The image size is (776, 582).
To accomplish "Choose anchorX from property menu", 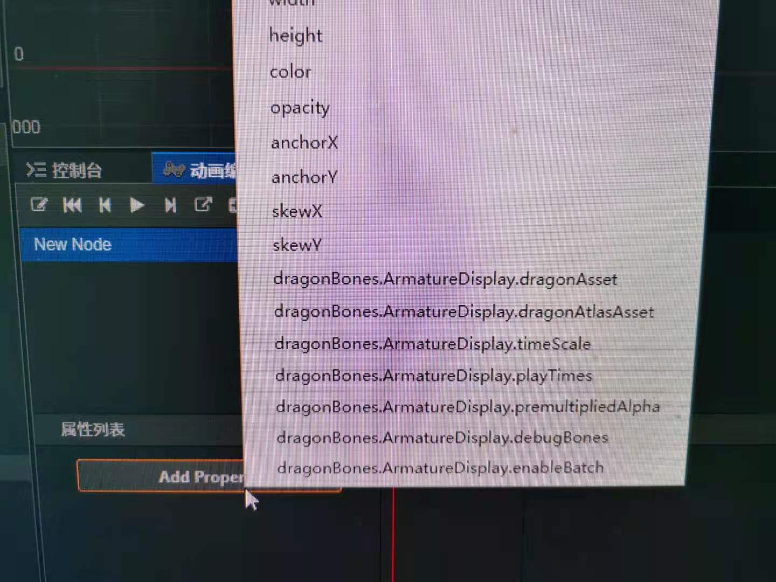I will click(304, 143).
